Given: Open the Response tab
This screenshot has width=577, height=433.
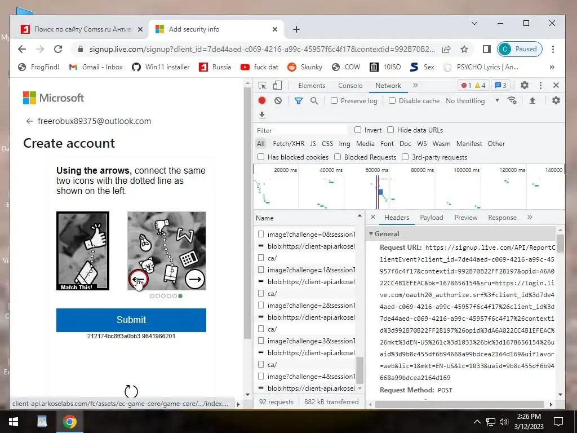Looking at the screenshot, I should click(502, 217).
